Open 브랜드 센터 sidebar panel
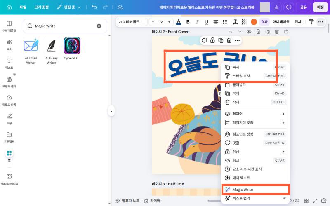Viewport: 330px width, 206px height. [9, 82]
